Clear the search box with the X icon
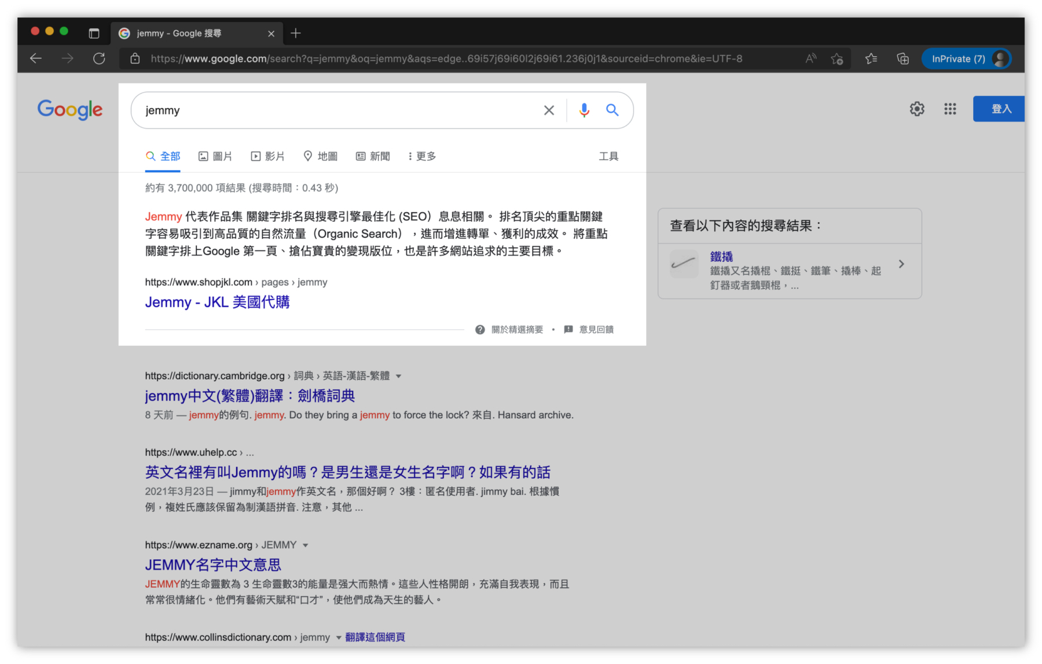Image resolution: width=1042 pixels, height=664 pixels. coord(549,110)
